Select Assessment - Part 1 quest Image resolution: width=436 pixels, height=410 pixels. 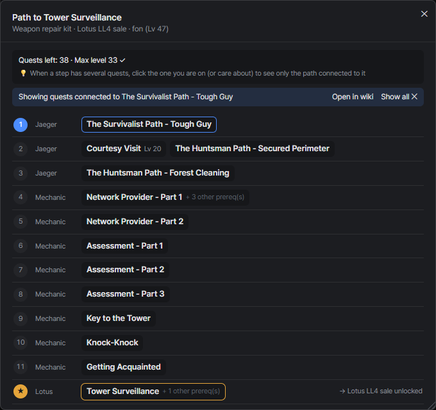(124, 246)
